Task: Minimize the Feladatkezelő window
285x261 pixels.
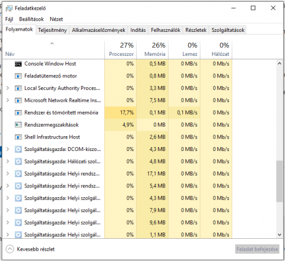Action: (x=234, y=8)
